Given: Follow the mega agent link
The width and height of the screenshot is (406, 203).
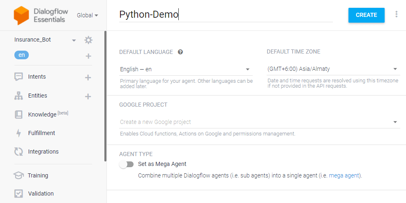Looking at the screenshot, I should [344, 175].
